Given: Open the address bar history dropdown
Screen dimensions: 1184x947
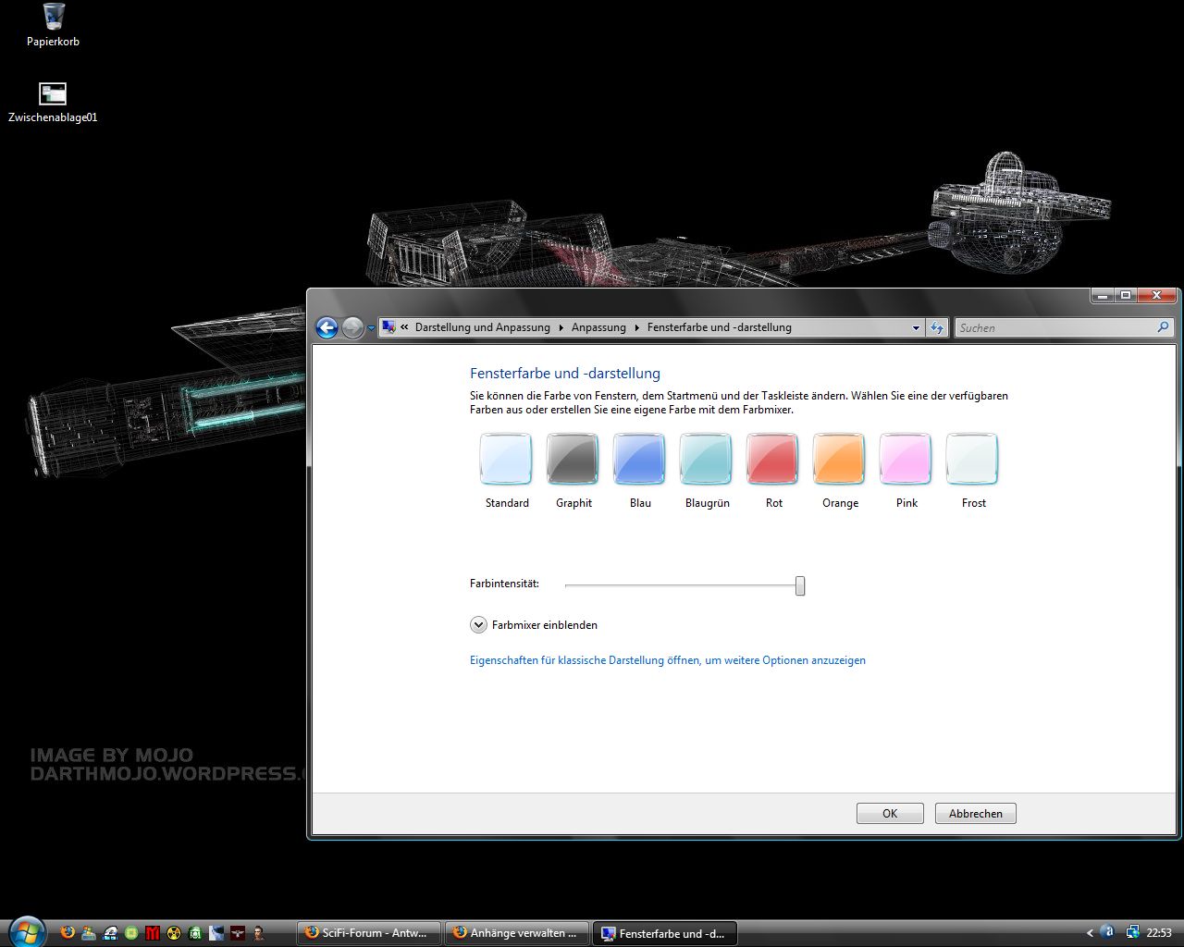Looking at the screenshot, I should tap(916, 327).
